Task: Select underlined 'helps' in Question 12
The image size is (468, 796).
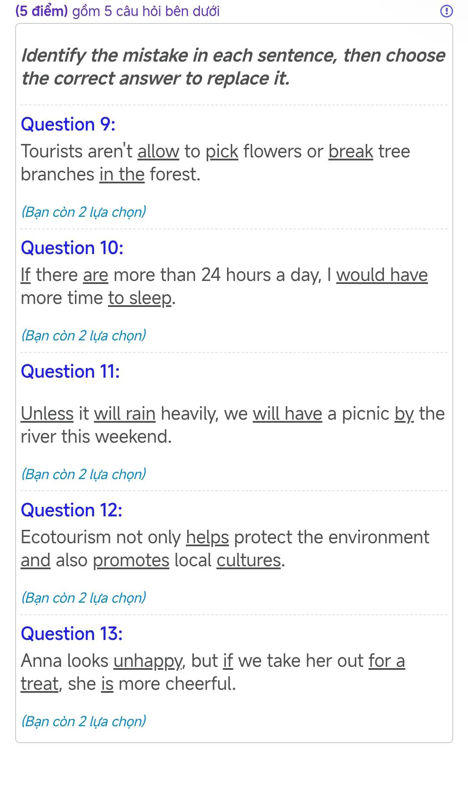Action: point(208,537)
